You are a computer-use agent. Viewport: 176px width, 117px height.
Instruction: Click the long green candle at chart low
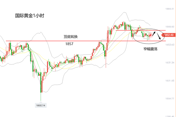point(41,83)
